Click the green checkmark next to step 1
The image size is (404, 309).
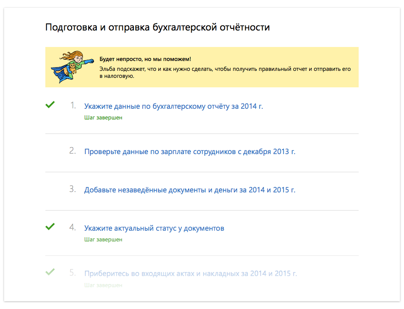coord(50,105)
